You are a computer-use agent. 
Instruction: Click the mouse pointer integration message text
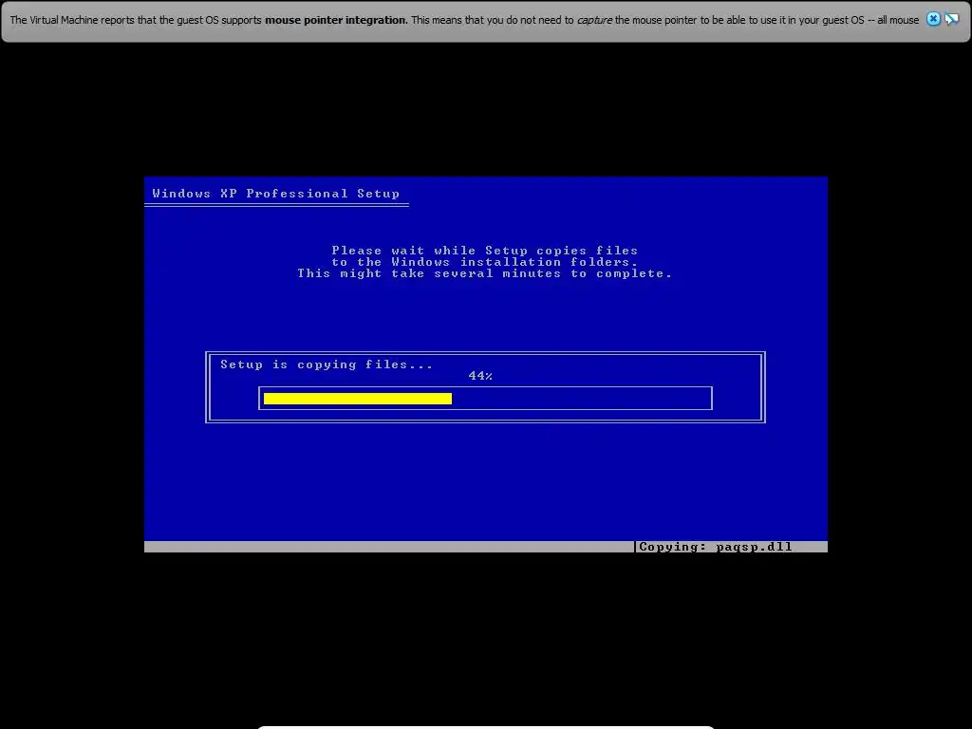(464, 20)
